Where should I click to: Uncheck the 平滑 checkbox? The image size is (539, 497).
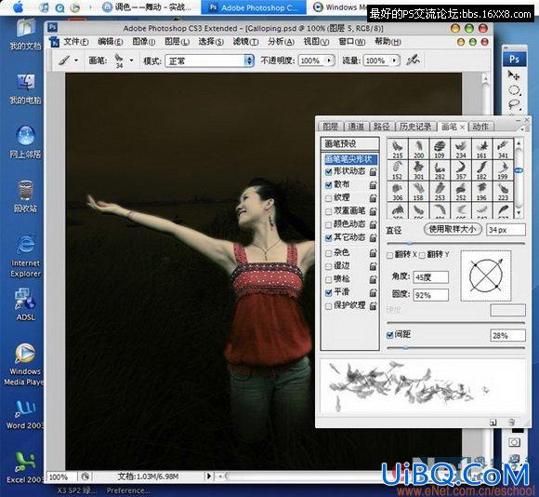(x=328, y=292)
